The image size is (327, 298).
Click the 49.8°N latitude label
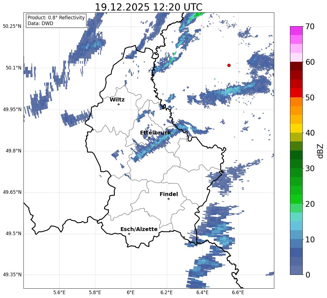tap(14, 151)
